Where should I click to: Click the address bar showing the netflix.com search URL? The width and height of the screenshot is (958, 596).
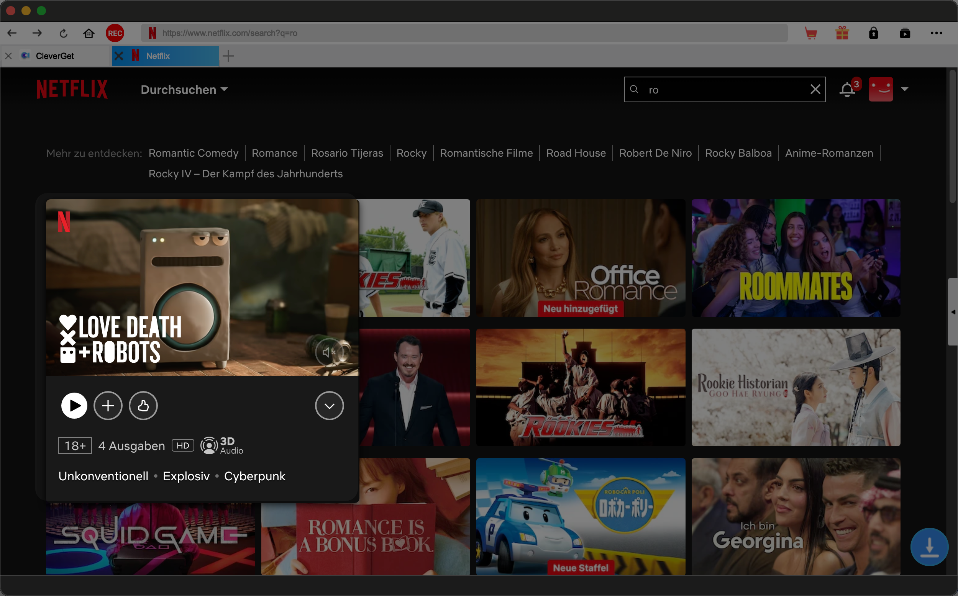click(464, 33)
